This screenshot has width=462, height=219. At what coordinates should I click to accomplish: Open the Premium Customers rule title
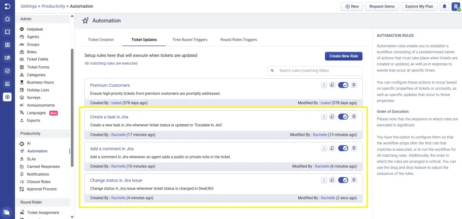(x=110, y=85)
